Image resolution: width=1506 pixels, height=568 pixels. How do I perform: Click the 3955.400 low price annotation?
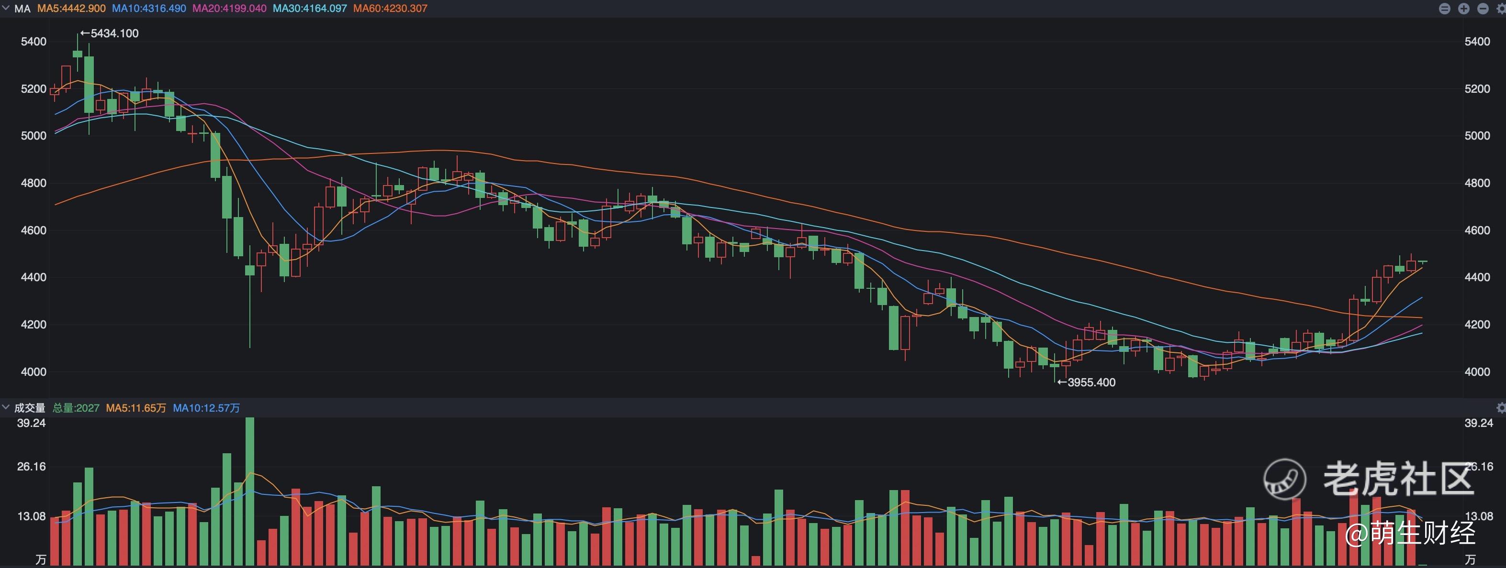coord(1086,382)
